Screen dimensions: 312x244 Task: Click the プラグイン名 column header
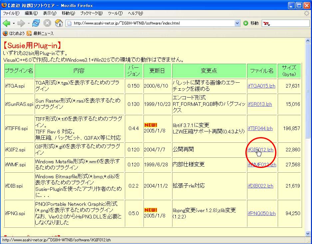19,71
